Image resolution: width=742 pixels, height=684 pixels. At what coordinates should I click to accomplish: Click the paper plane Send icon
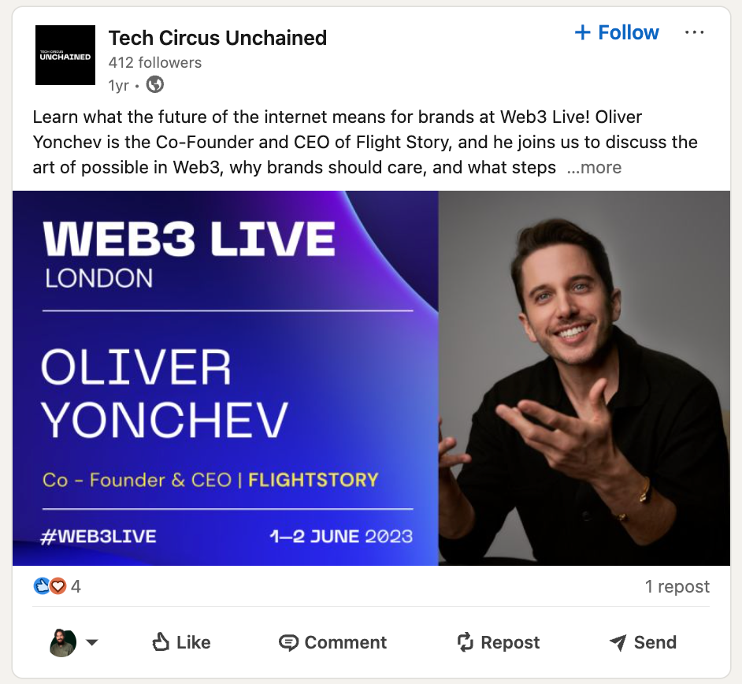(618, 642)
